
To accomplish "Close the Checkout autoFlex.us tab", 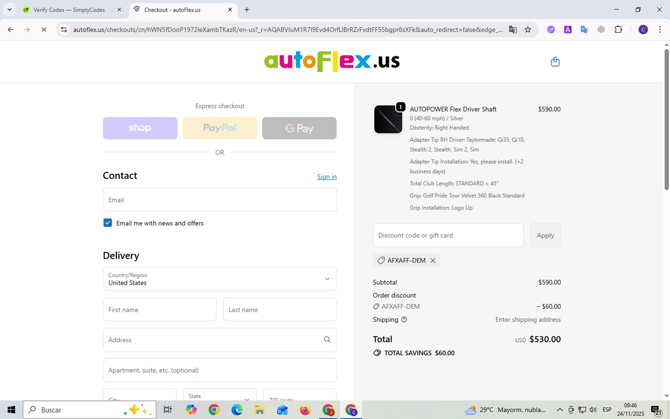I will click(x=230, y=9).
